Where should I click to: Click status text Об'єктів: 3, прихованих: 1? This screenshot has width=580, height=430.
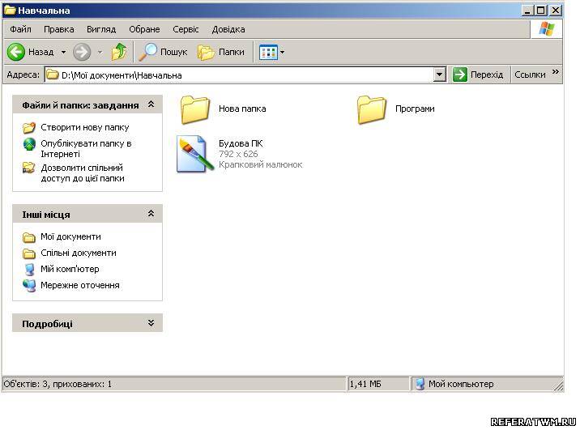pos(58,384)
